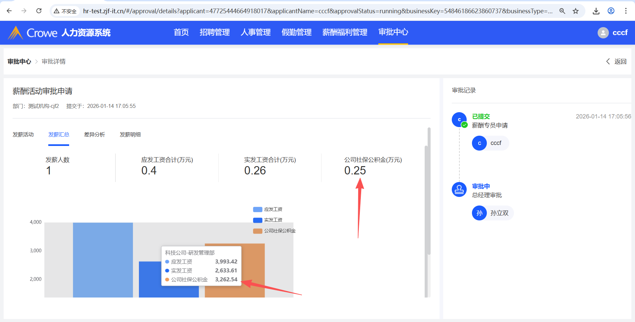Image resolution: width=635 pixels, height=322 pixels.
Task: Switch to the 差异分析 tab
Action: coord(94,135)
